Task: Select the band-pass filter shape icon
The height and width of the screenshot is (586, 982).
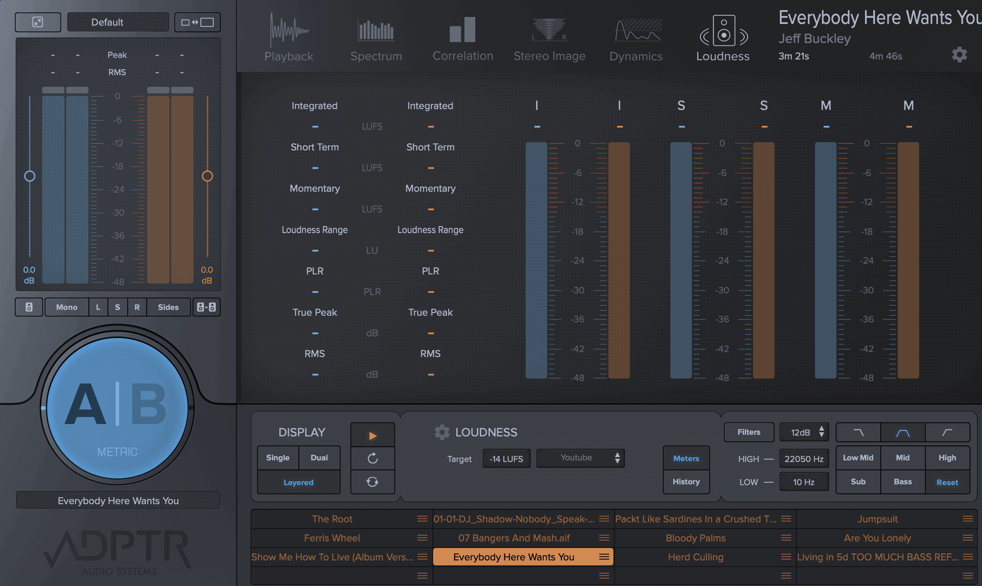Action: tap(903, 433)
